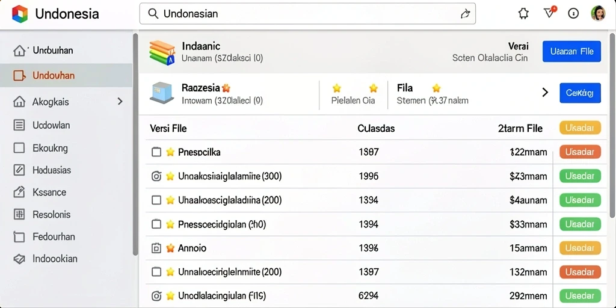The image size is (616, 308).
Task: Click the Undonesia hexagon logo
Action: pos(20,14)
